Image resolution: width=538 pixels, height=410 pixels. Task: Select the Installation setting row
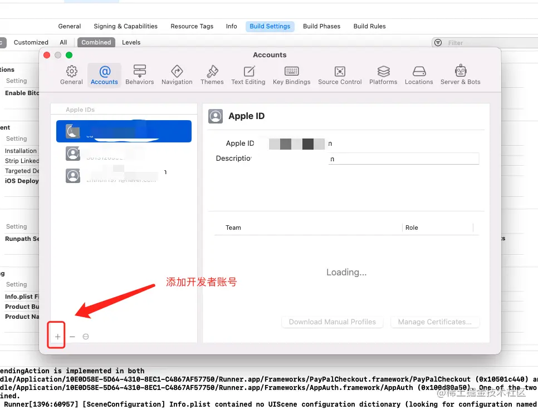click(x=19, y=151)
